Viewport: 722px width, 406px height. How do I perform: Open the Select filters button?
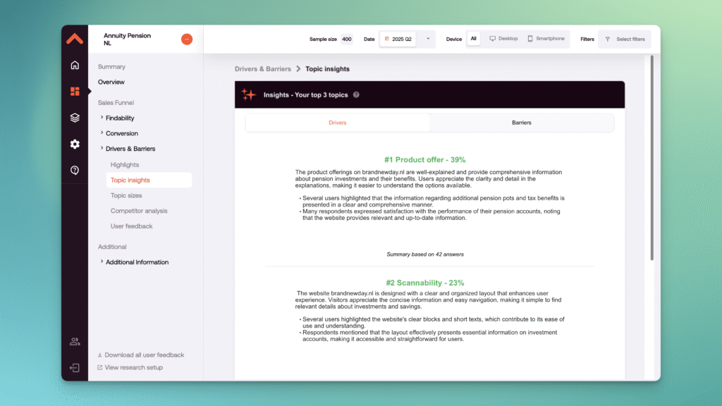pos(624,39)
